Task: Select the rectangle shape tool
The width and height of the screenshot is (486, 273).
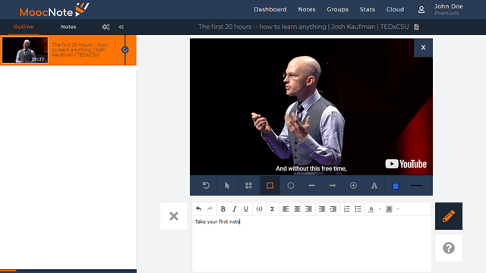Action: 270,185
